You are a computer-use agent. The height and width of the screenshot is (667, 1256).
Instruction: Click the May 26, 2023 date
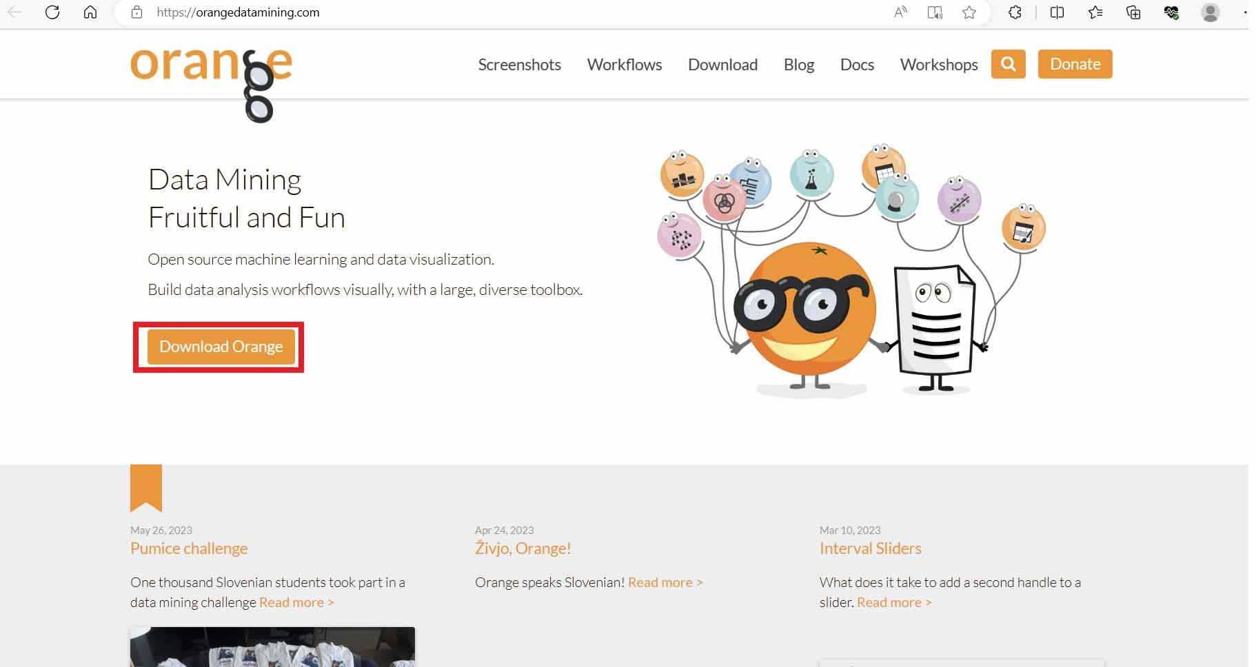(x=161, y=530)
